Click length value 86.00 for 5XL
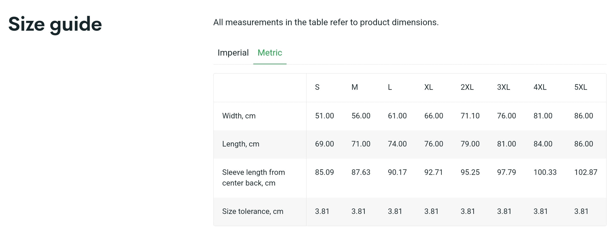 (583, 144)
